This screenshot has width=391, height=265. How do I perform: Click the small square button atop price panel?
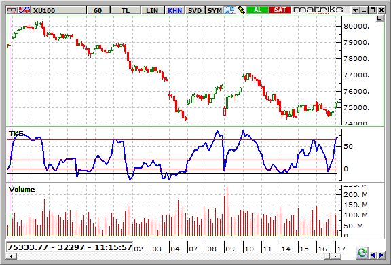coord(379,18)
